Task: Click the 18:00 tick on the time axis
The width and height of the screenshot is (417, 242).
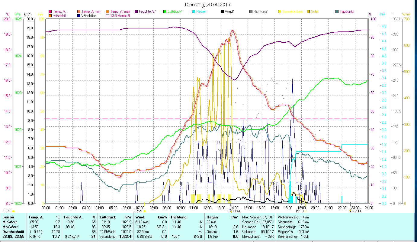Action: pos(288,208)
